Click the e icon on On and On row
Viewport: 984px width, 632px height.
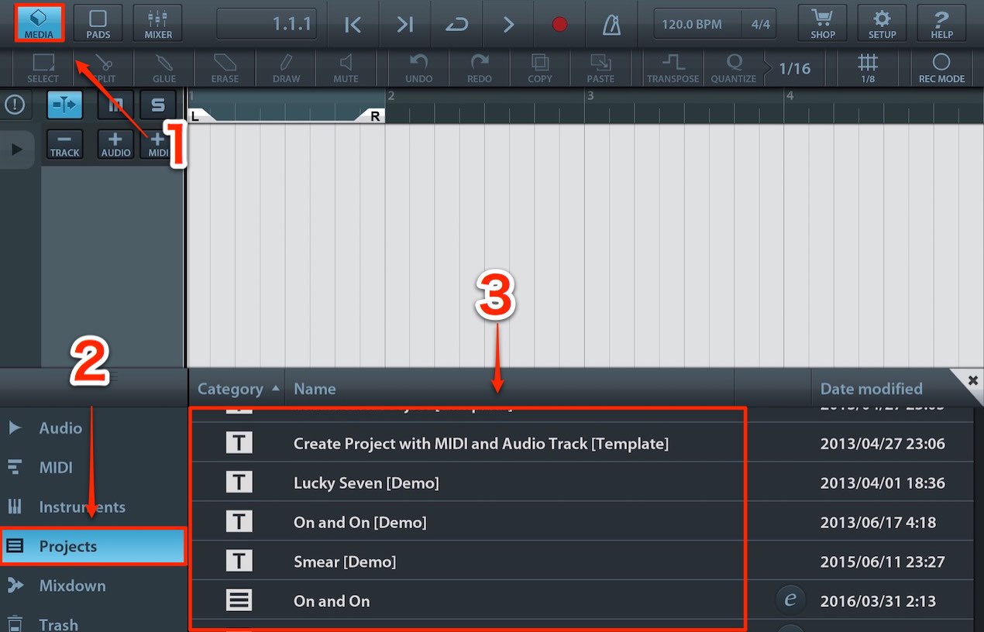[790, 600]
